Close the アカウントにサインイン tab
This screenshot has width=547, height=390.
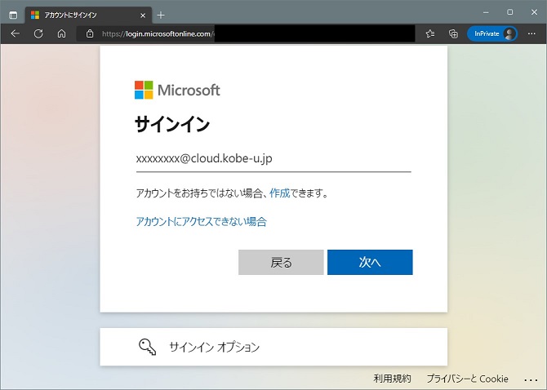point(143,16)
